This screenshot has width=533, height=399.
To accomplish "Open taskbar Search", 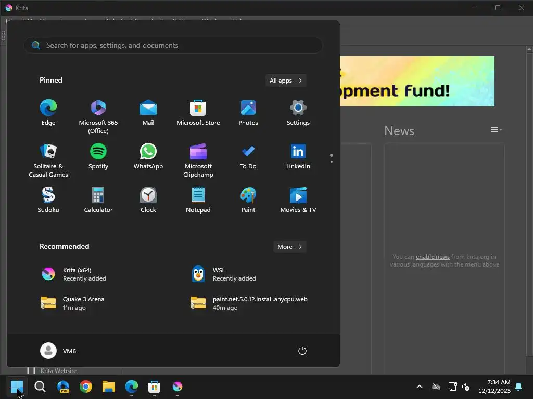I will (40, 387).
